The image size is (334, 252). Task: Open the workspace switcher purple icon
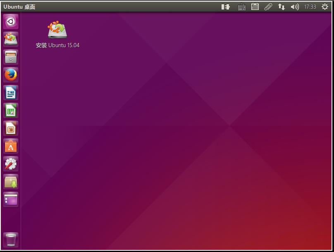click(x=11, y=199)
